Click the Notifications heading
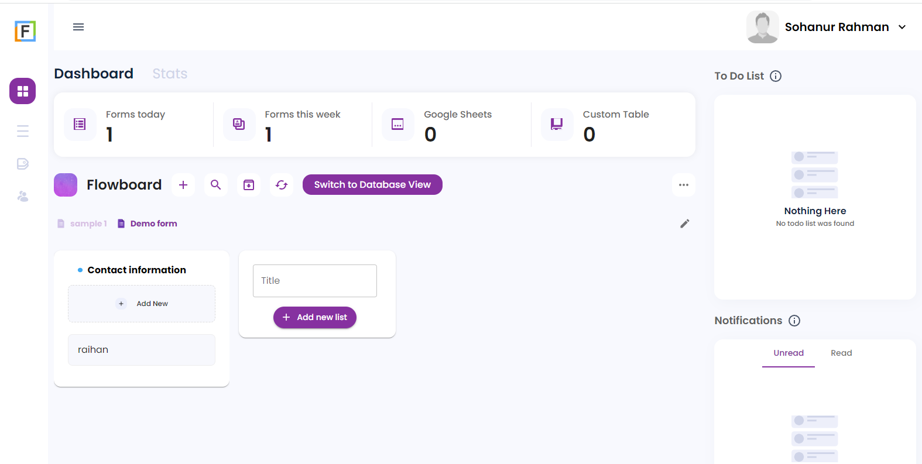This screenshot has width=922, height=464. [x=748, y=321]
